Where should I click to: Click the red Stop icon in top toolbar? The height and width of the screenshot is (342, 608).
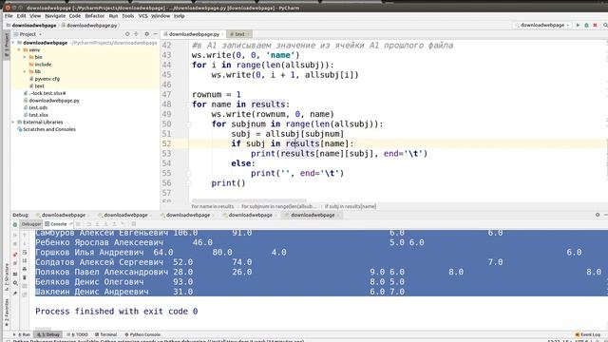point(595,26)
